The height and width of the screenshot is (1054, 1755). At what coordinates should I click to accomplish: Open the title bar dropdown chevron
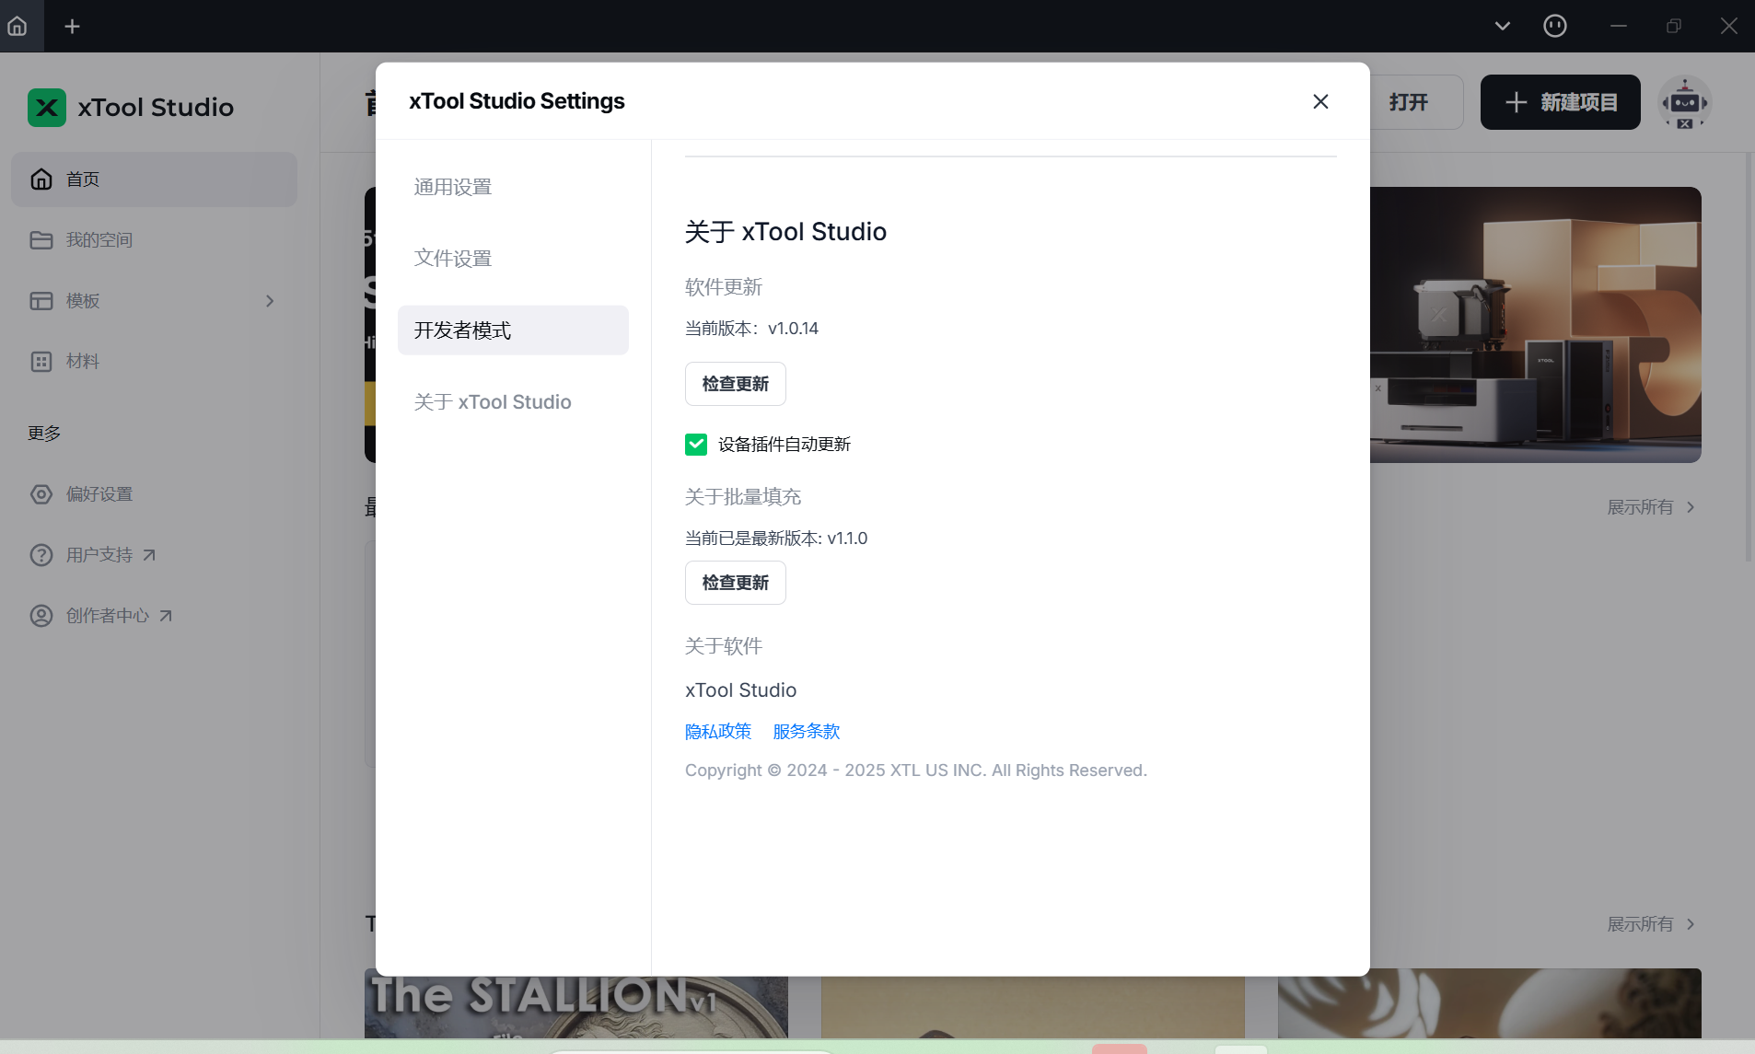coord(1502,26)
